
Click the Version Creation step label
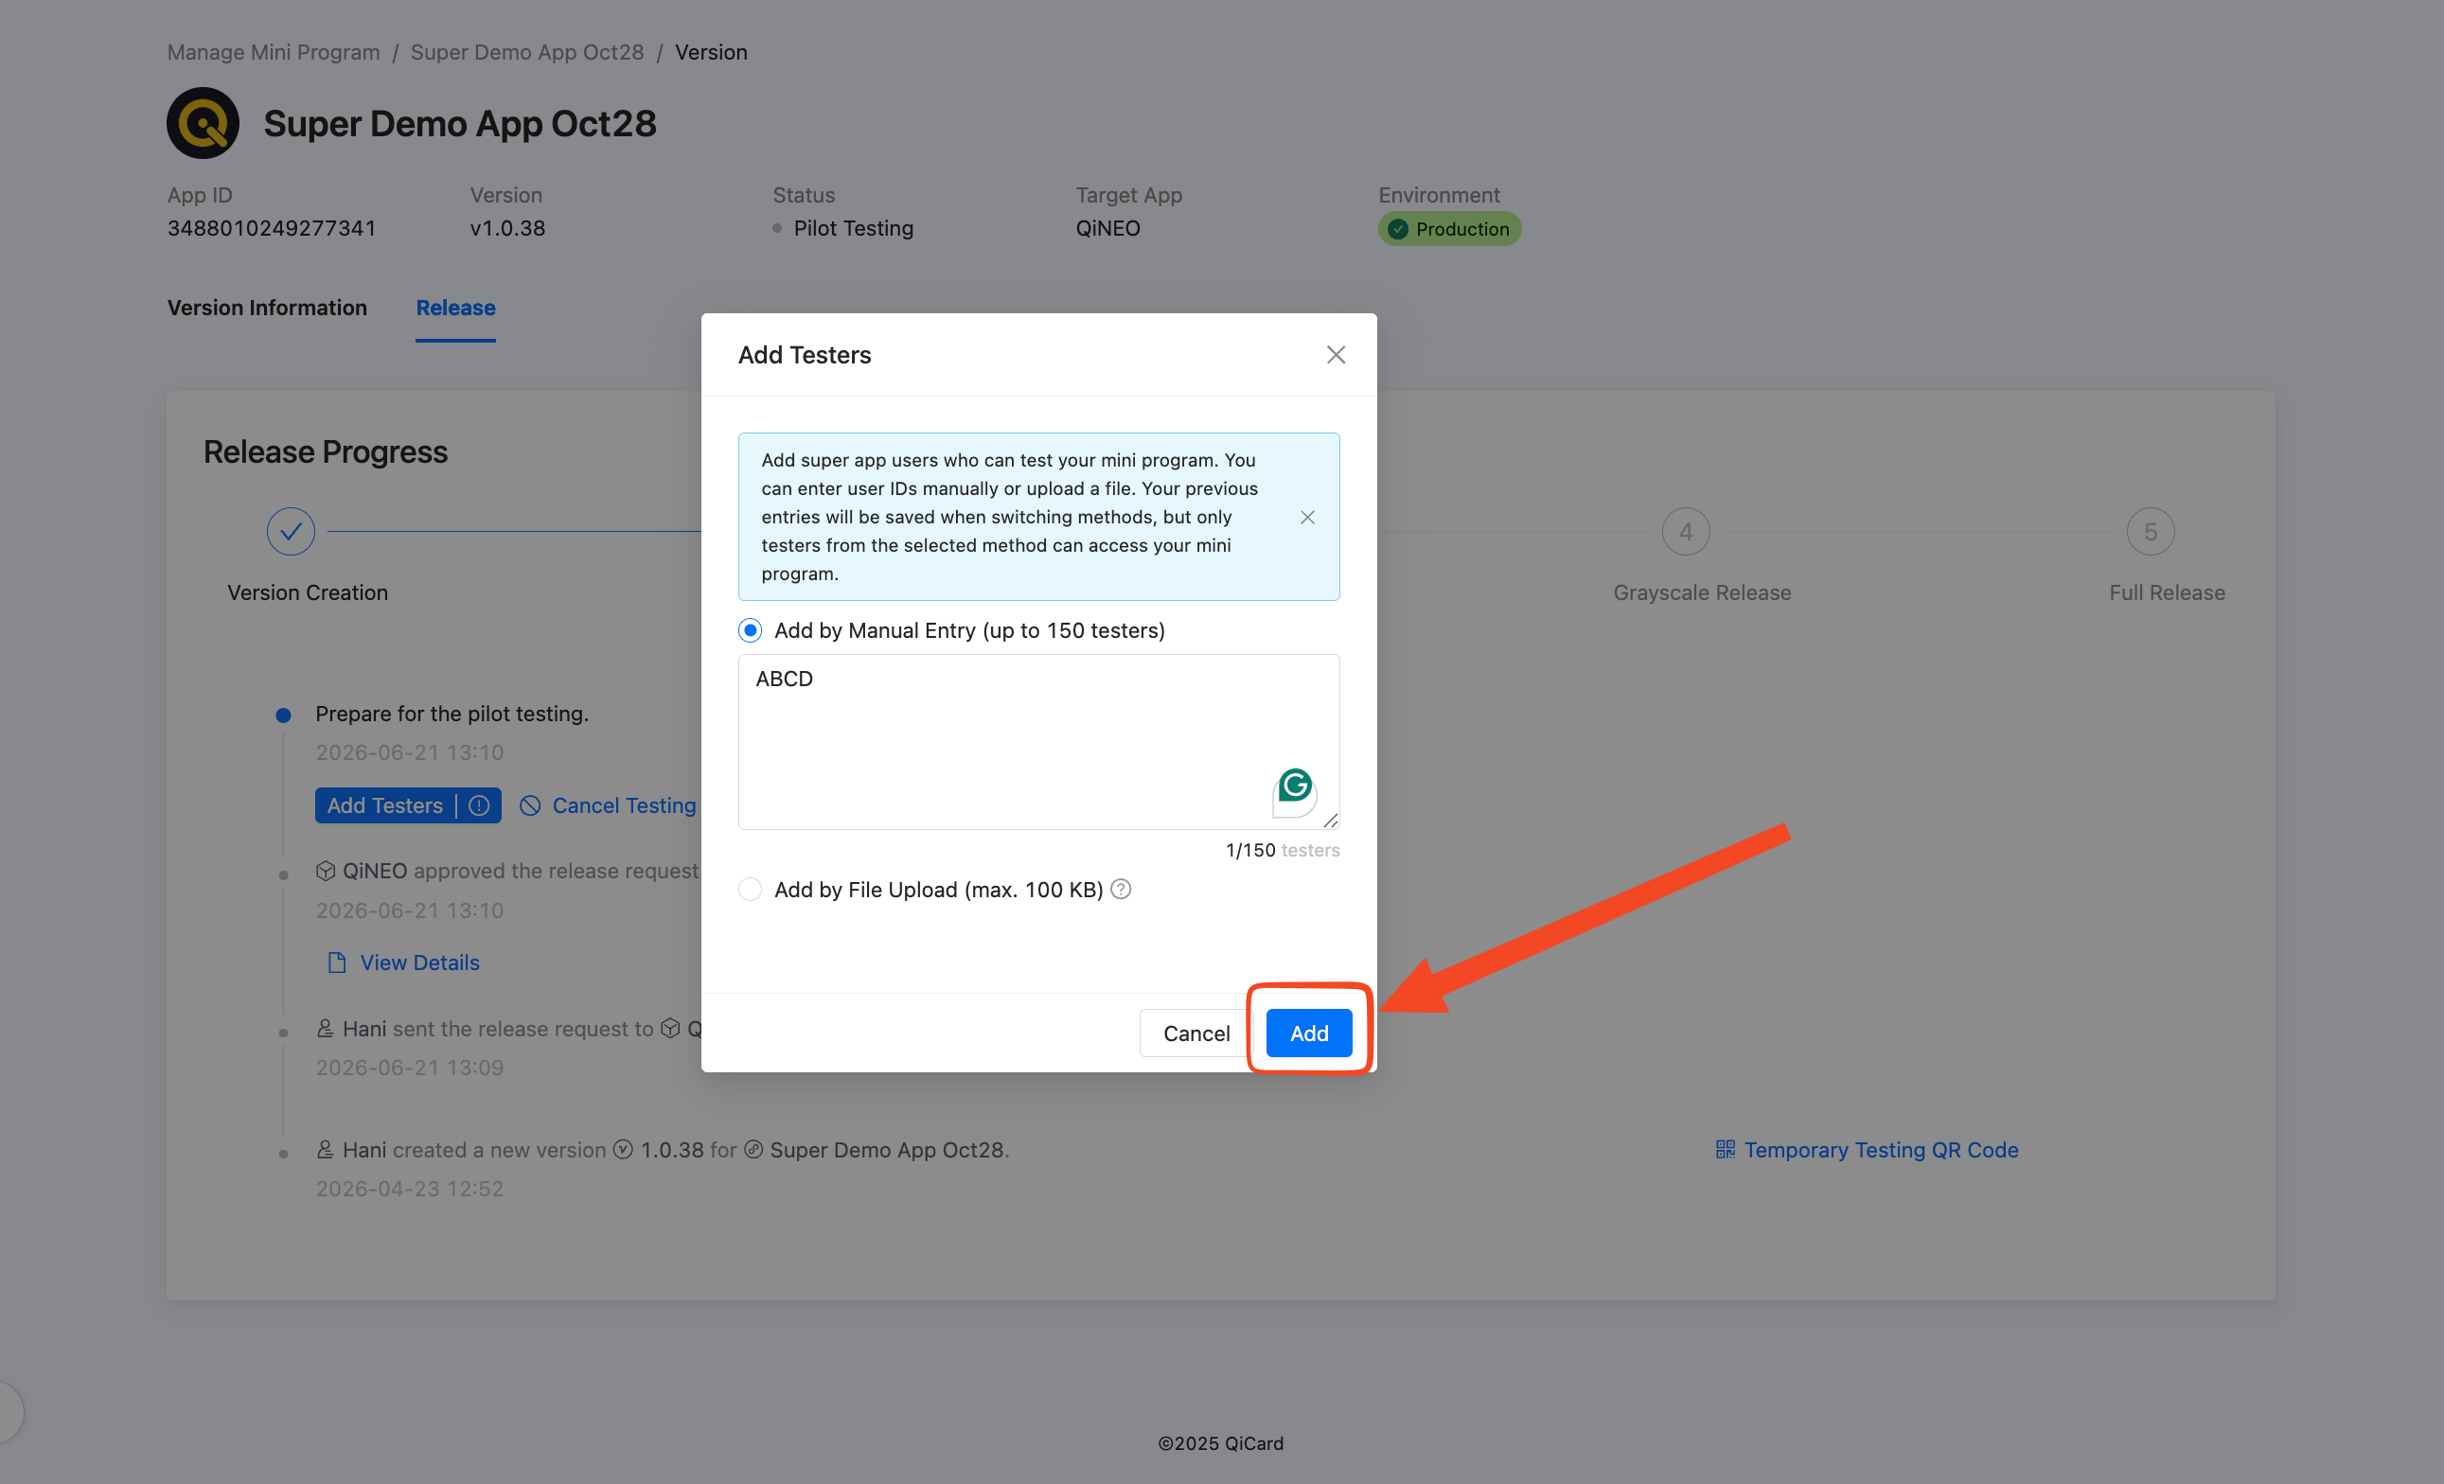tap(308, 592)
